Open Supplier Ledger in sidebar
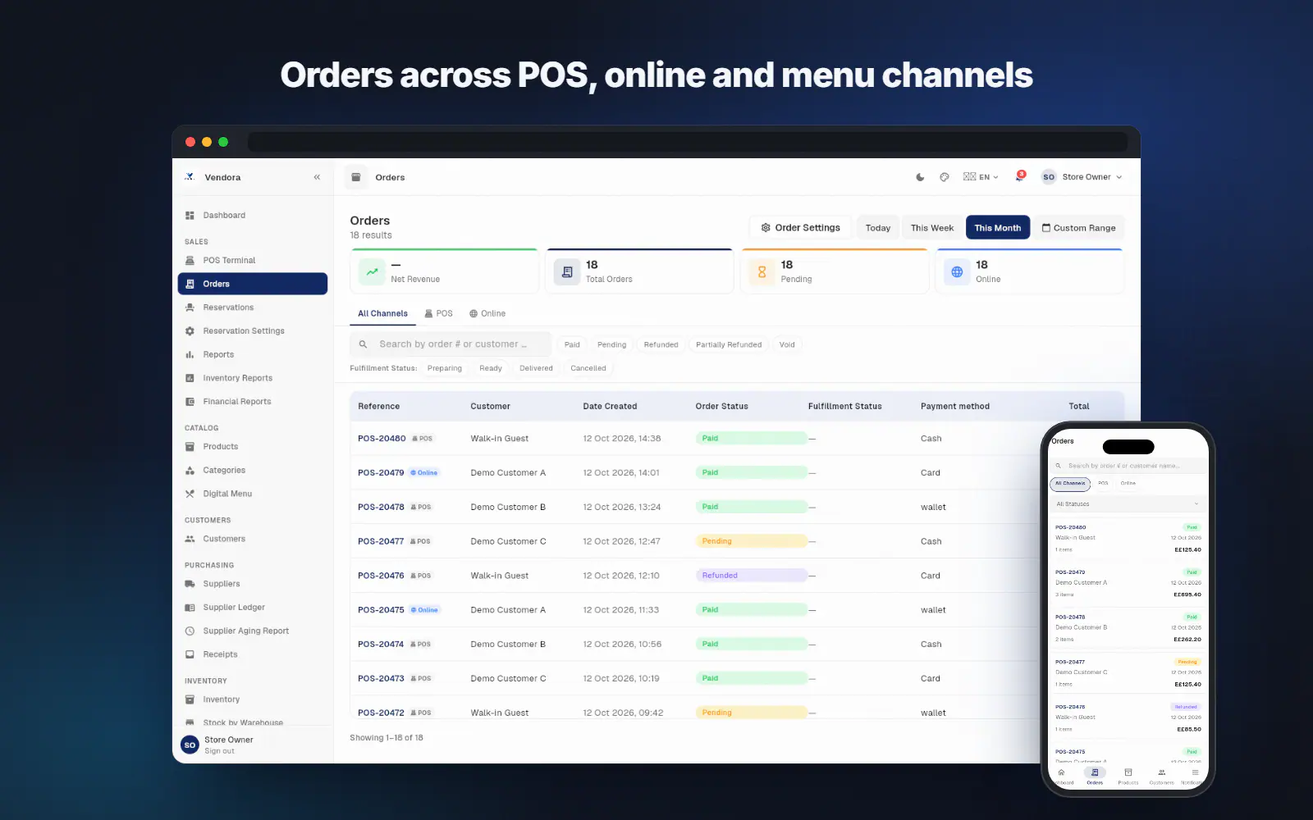Screen dimensions: 1313x820 [253, 608]
